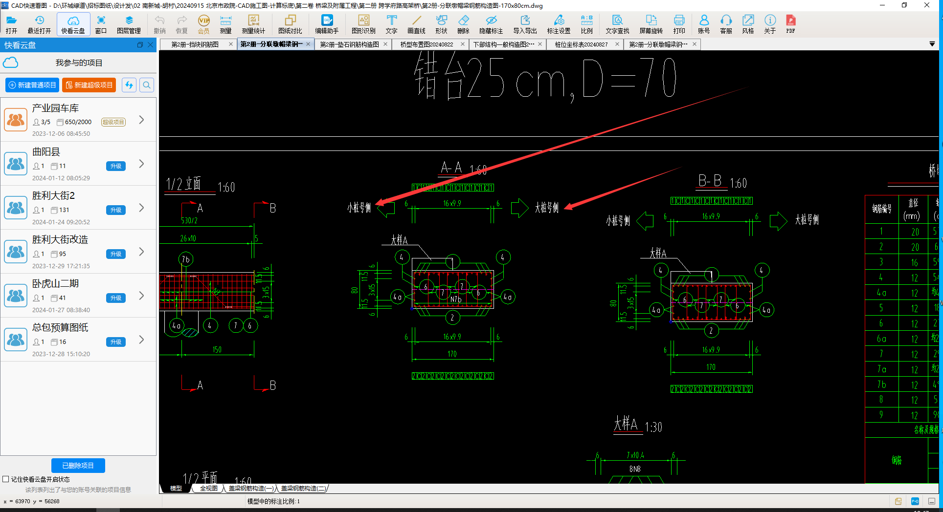Export drawing with the PDF icon
The height and width of the screenshot is (512, 943).
790,24
